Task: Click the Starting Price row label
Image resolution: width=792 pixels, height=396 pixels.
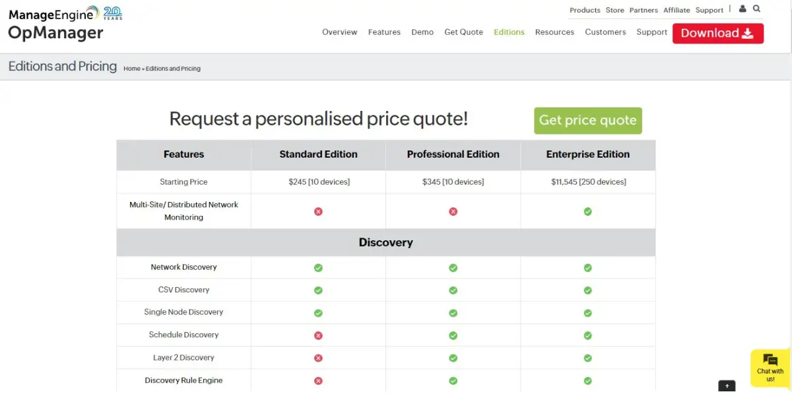Action: click(x=183, y=182)
